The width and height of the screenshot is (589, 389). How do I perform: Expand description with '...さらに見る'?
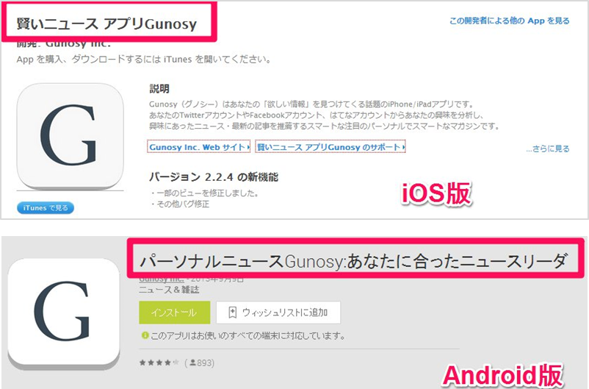548,149
